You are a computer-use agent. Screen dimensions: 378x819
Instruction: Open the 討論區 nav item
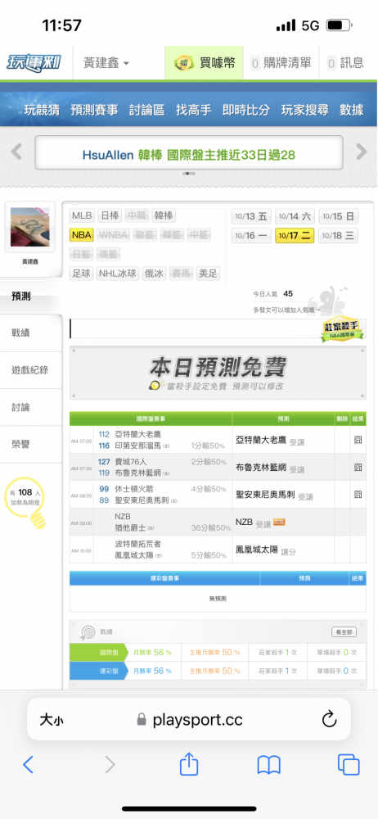[x=146, y=110]
